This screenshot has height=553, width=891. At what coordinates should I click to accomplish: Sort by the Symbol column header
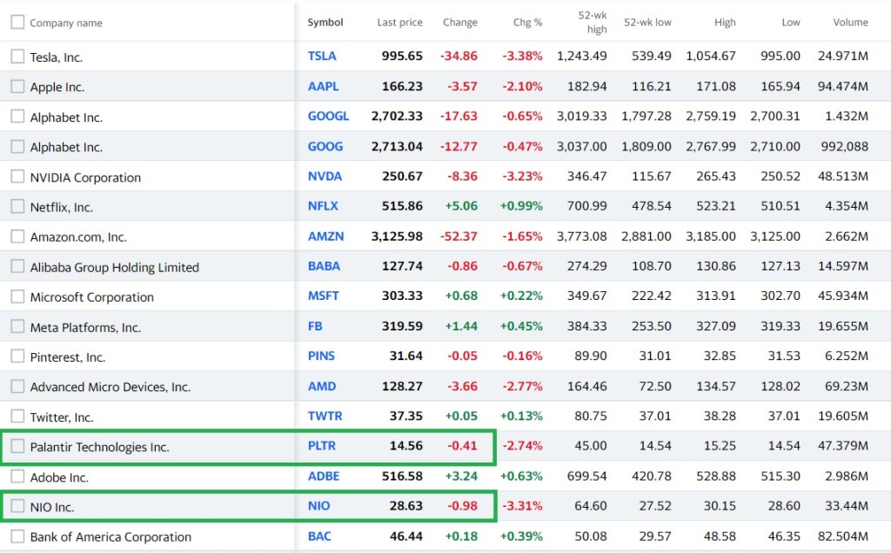pyautogui.click(x=325, y=23)
